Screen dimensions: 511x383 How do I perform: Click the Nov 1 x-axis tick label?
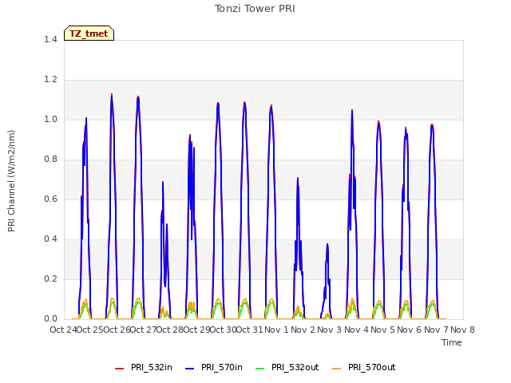click(x=276, y=330)
